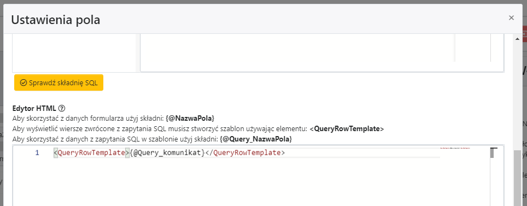This screenshot has width=527, height=206.
Task: Click the up arrow of the dialog scrollbar
Action: [x=518, y=39]
